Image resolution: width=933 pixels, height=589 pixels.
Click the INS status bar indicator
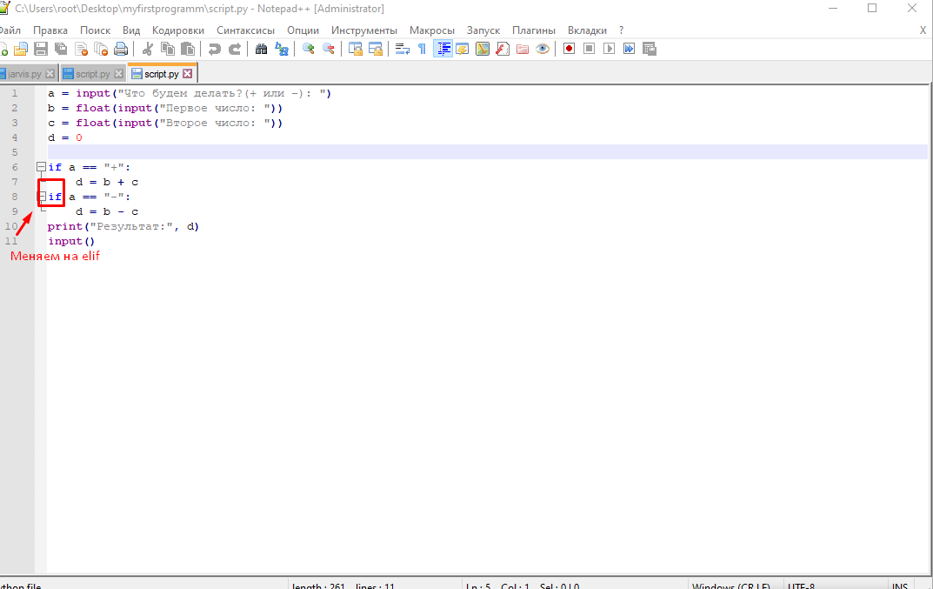click(900, 586)
